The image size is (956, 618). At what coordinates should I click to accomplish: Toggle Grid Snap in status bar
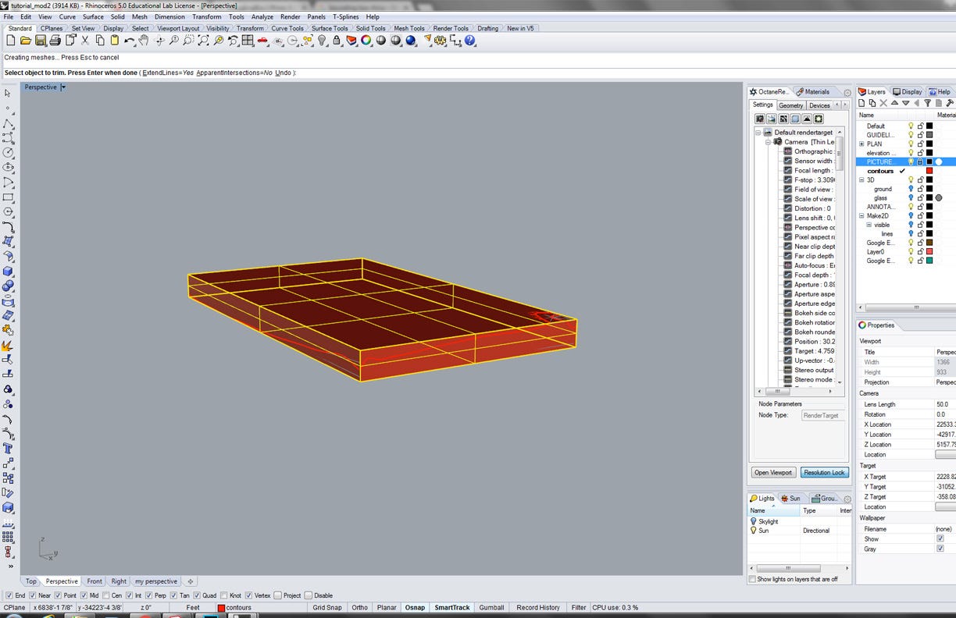point(327,607)
